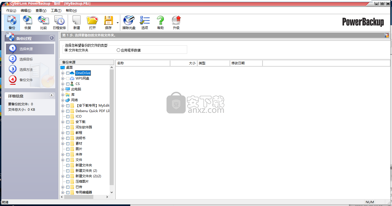Open the Compare (比较) tool
Viewport: 392px width, 206px height.
(x=44, y=23)
